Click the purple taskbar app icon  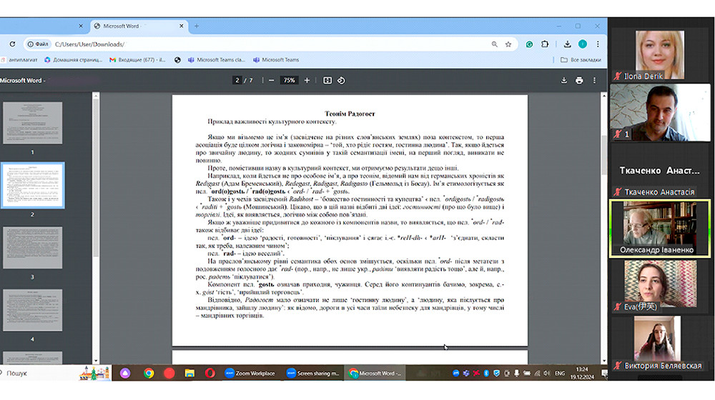pyautogui.click(x=125, y=373)
